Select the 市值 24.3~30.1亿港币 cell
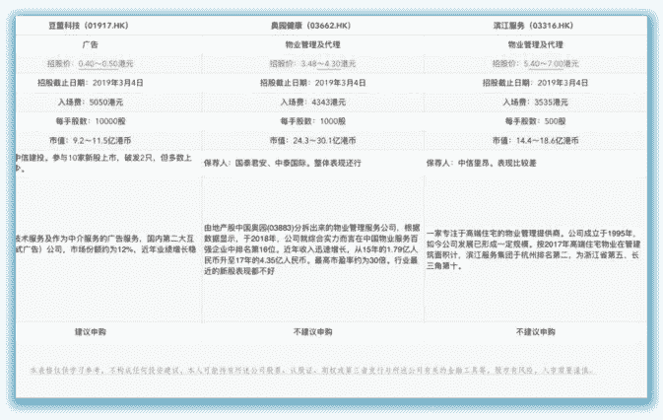The image size is (663, 420). [314, 140]
